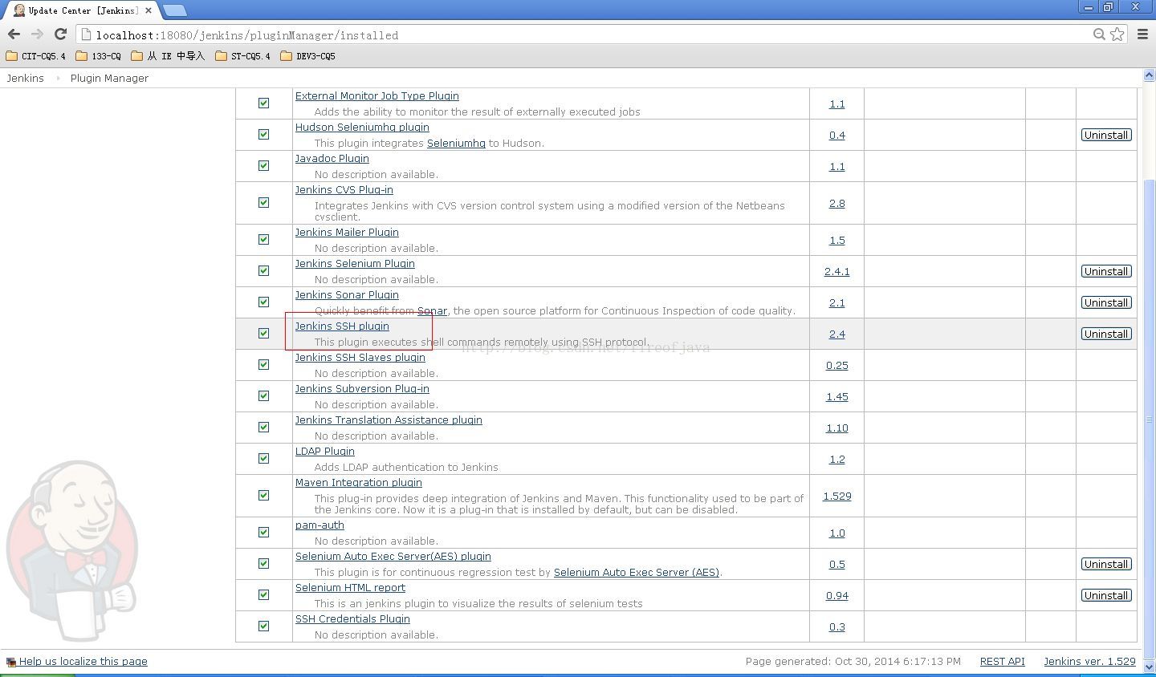
Task: Open the DEV3-CQ5 bookmark folder
Action: pos(307,56)
